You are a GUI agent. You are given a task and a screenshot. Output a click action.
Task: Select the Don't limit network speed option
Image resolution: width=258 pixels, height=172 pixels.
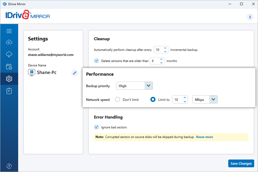click(118, 100)
